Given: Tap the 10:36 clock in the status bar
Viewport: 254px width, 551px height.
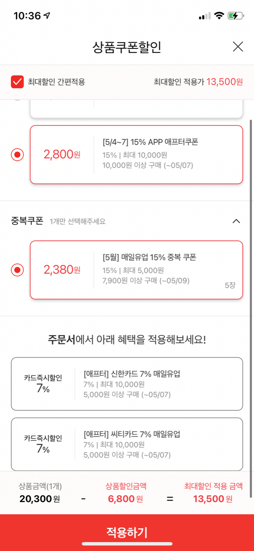Looking at the screenshot, I should 27,16.
